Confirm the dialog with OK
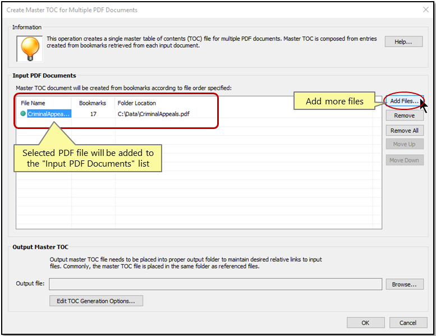Image resolution: width=436 pixels, height=336 pixels. (x=365, y=323)
